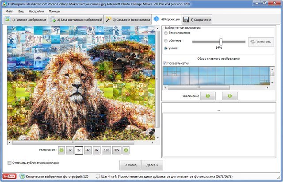Viewport: 283px width, 182px height.
Task: Open the Помощь menu
Action: point(54,11)
